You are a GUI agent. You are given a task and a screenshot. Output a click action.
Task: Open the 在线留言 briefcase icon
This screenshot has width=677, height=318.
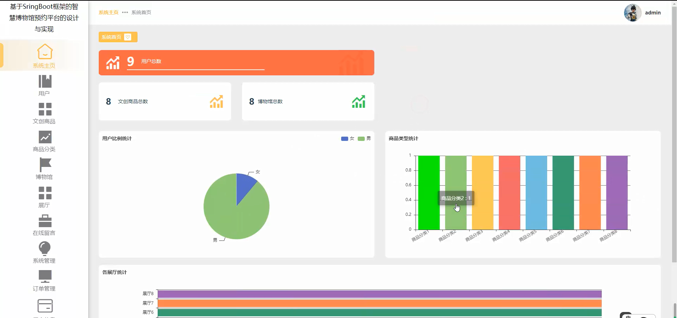pos(45,221)
